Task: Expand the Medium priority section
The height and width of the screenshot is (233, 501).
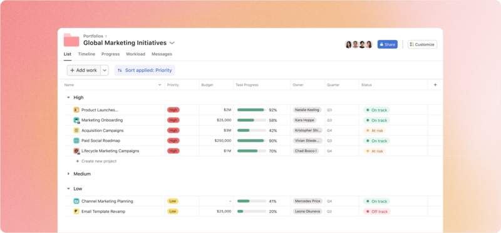Action: [68, 174]
